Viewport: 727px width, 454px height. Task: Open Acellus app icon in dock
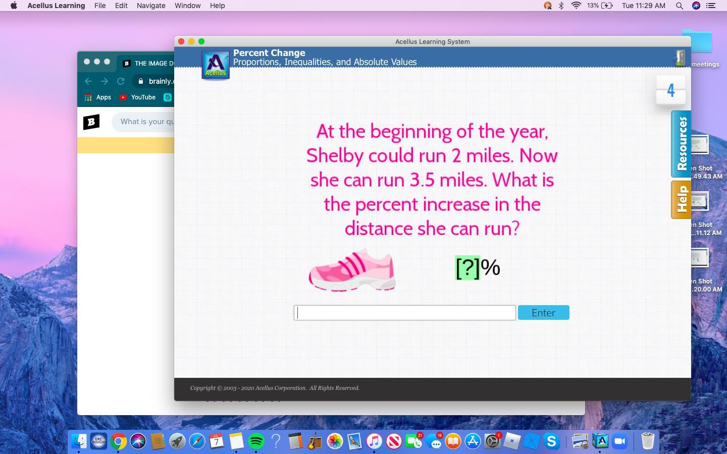(600, 441)
